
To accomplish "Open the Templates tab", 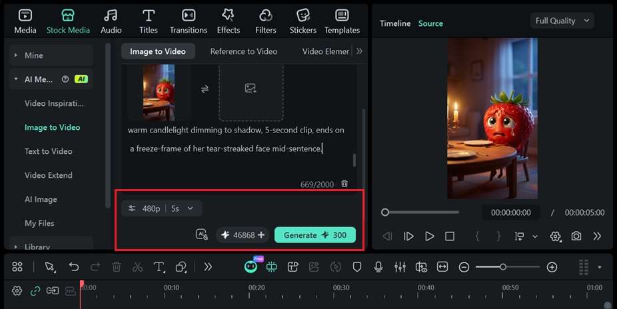I will 342,21.
